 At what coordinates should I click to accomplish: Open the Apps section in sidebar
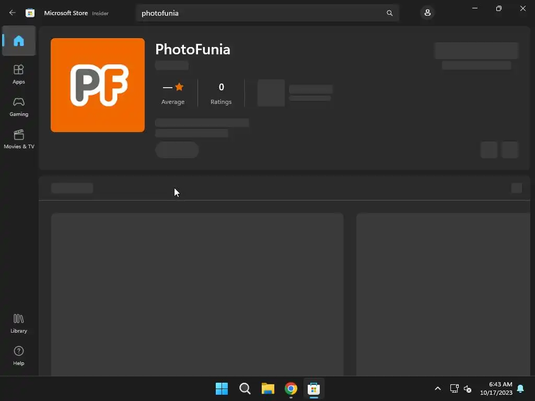coord(19,74)
